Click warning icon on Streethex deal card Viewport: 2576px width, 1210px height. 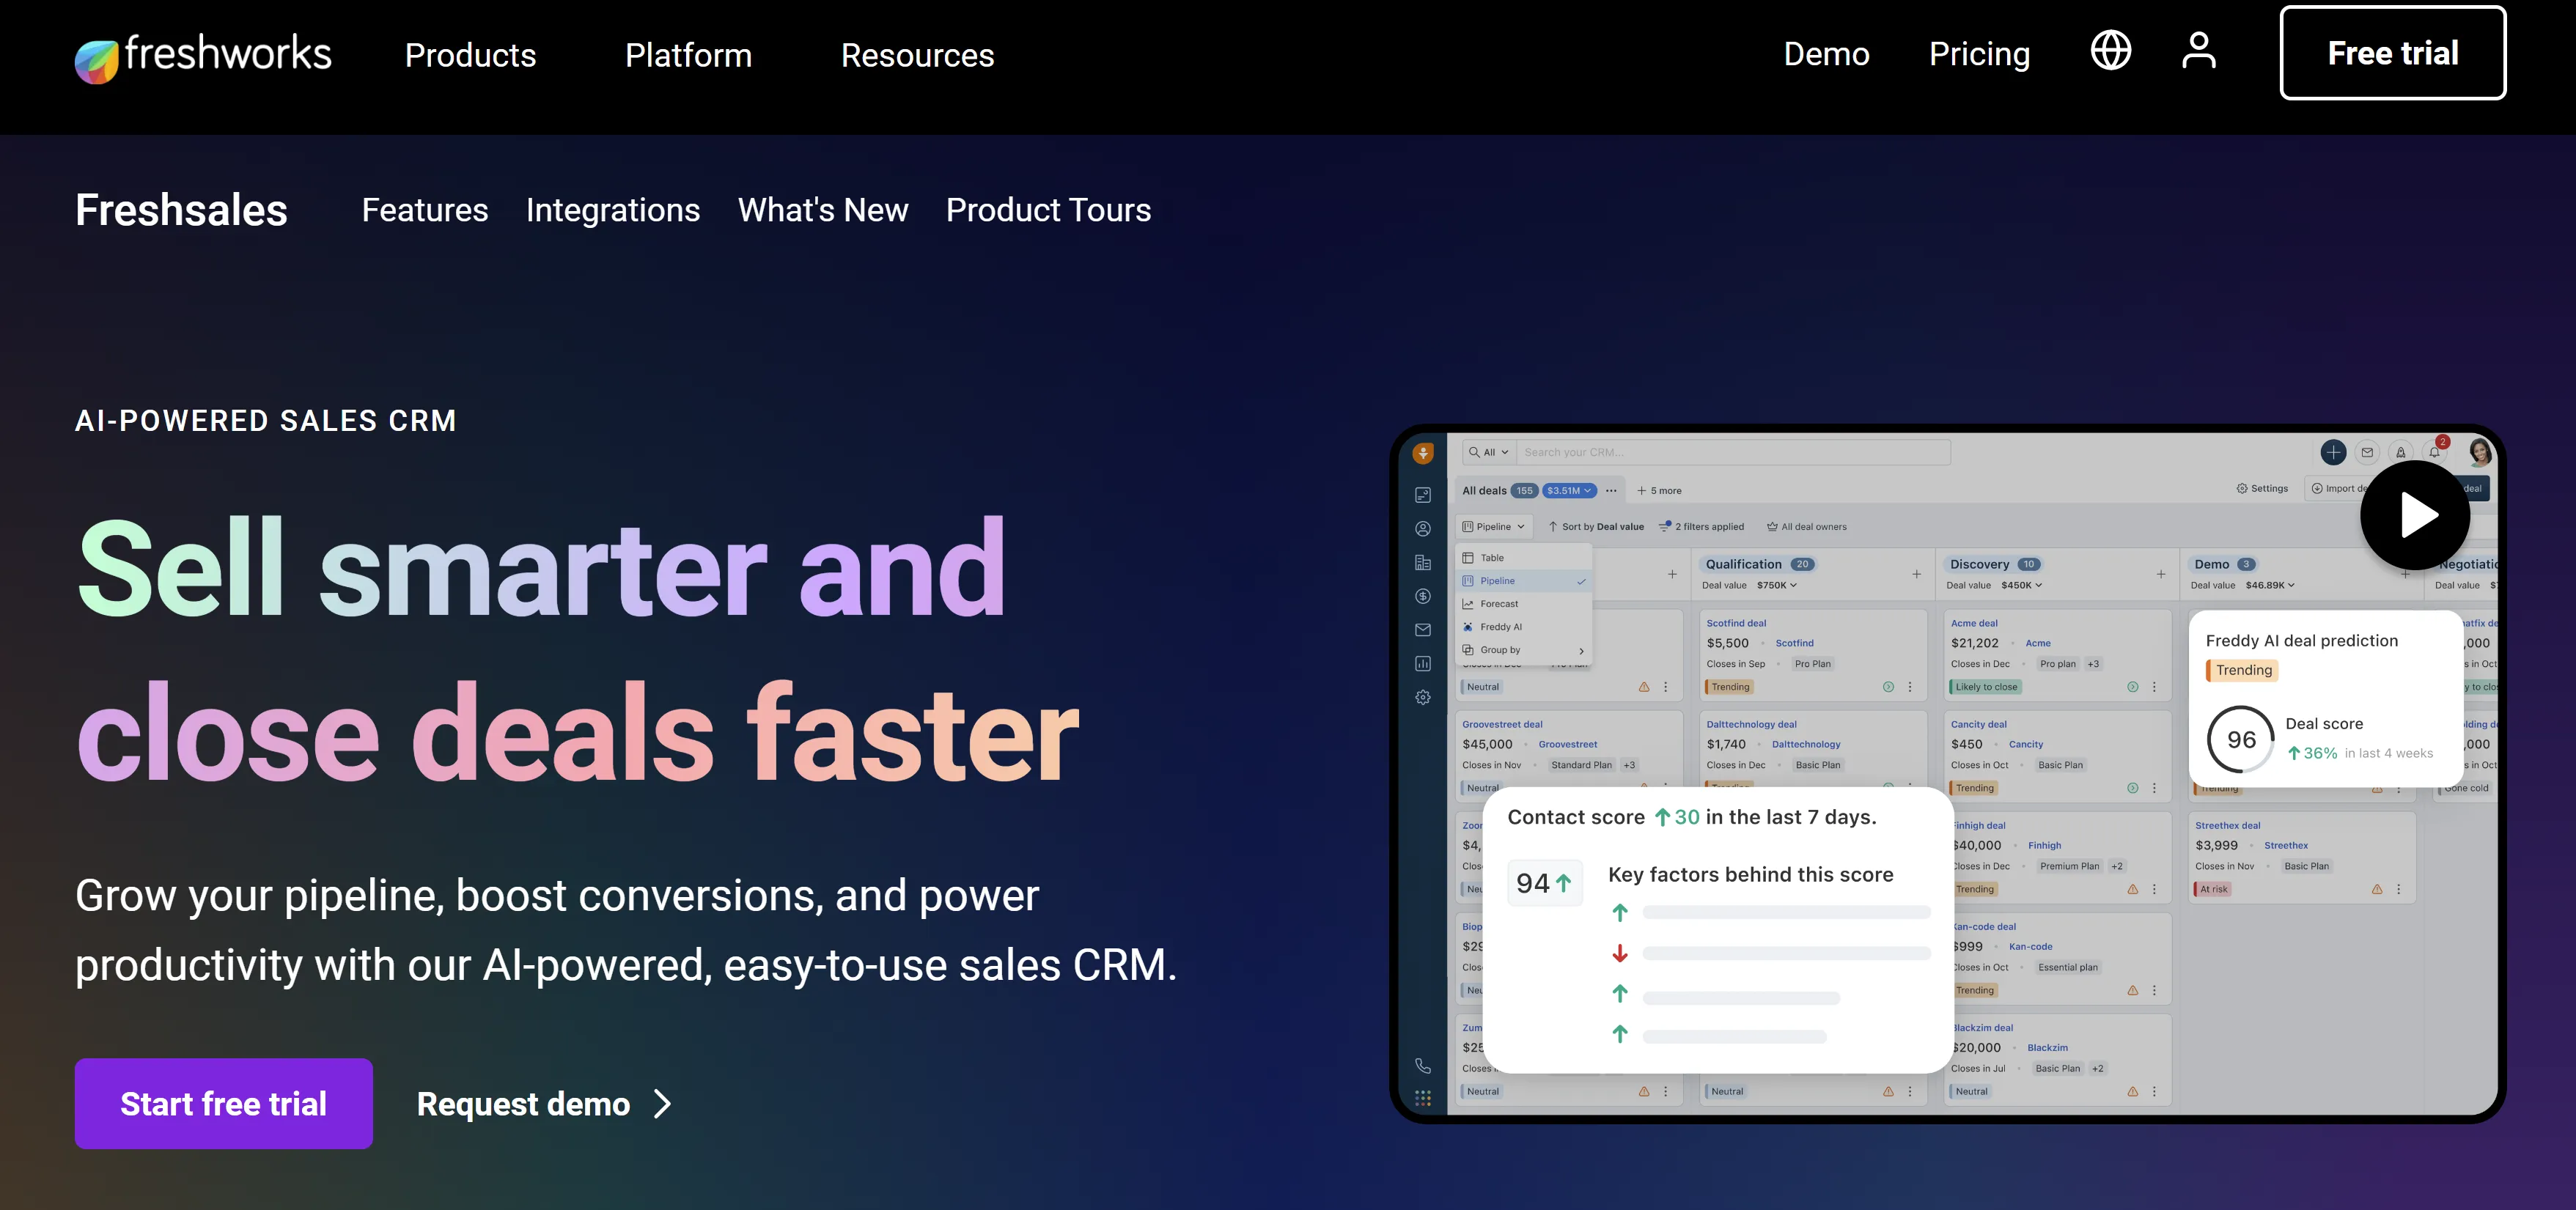coord(2377,889)
